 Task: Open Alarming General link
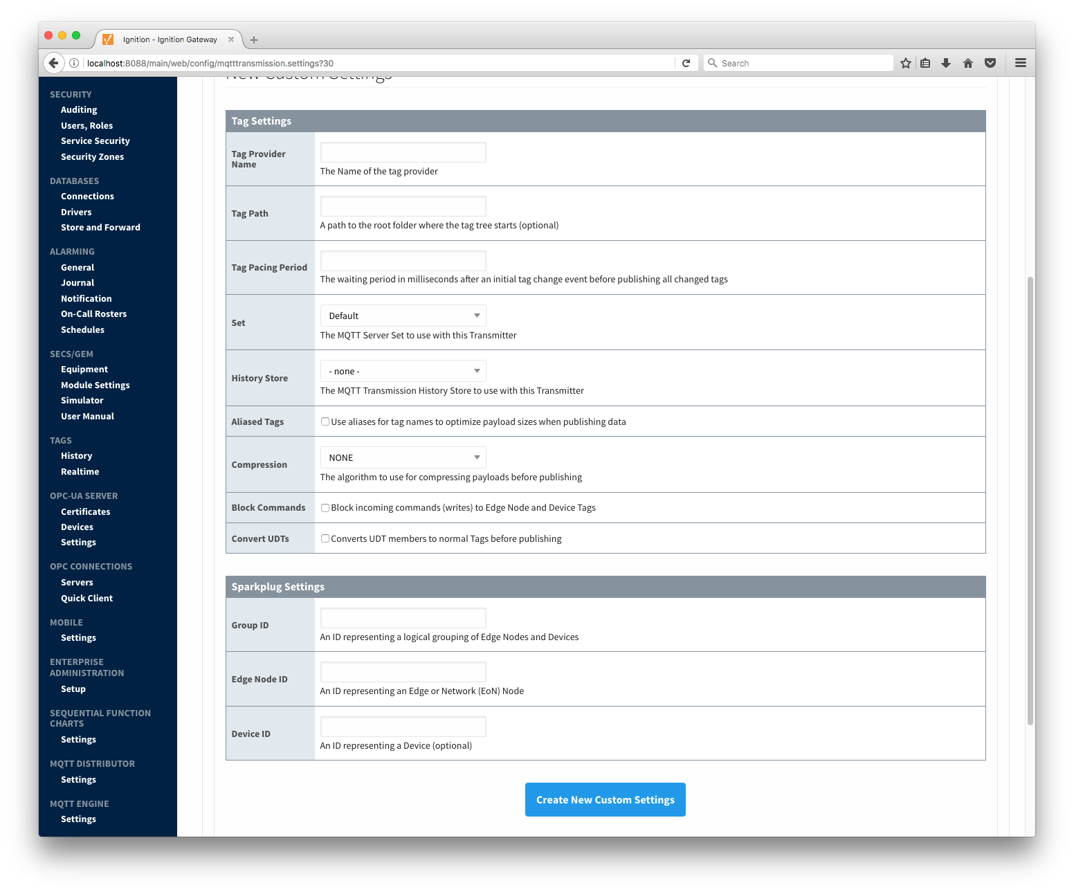(78, 268)
